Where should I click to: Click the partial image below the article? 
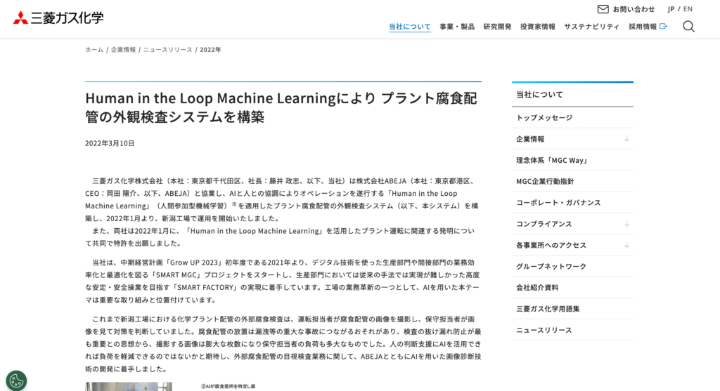click(129, 386)
